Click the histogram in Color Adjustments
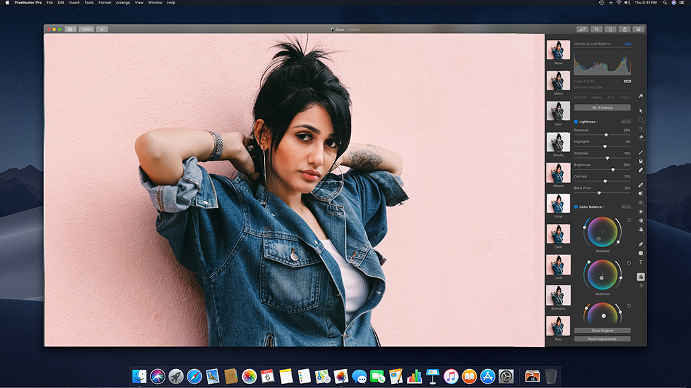This screenshot has width=691, height=388. point(603,62)
